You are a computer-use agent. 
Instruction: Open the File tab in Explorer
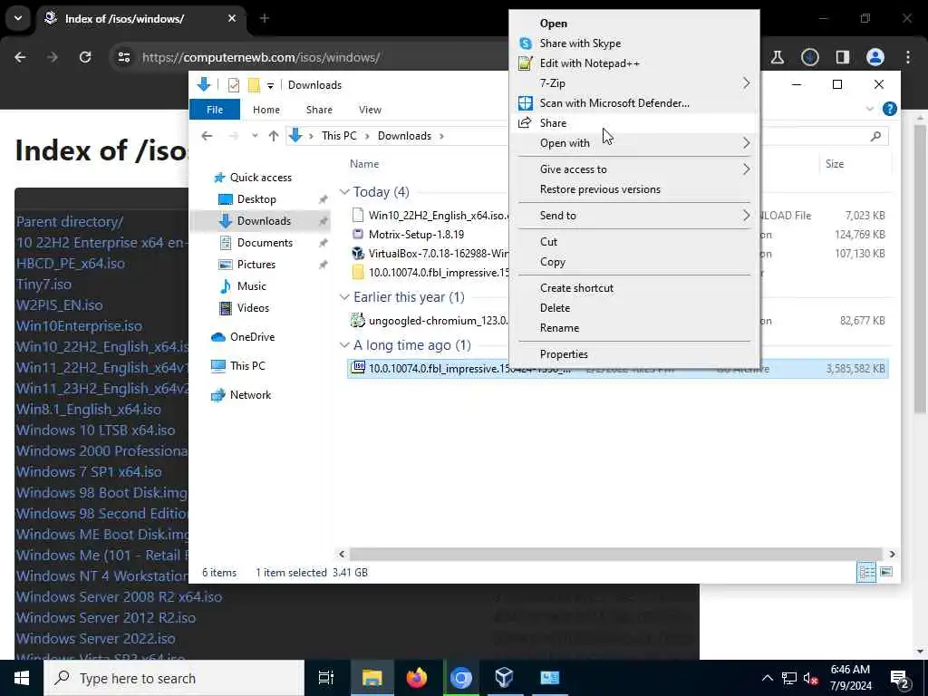coord(215,110)
